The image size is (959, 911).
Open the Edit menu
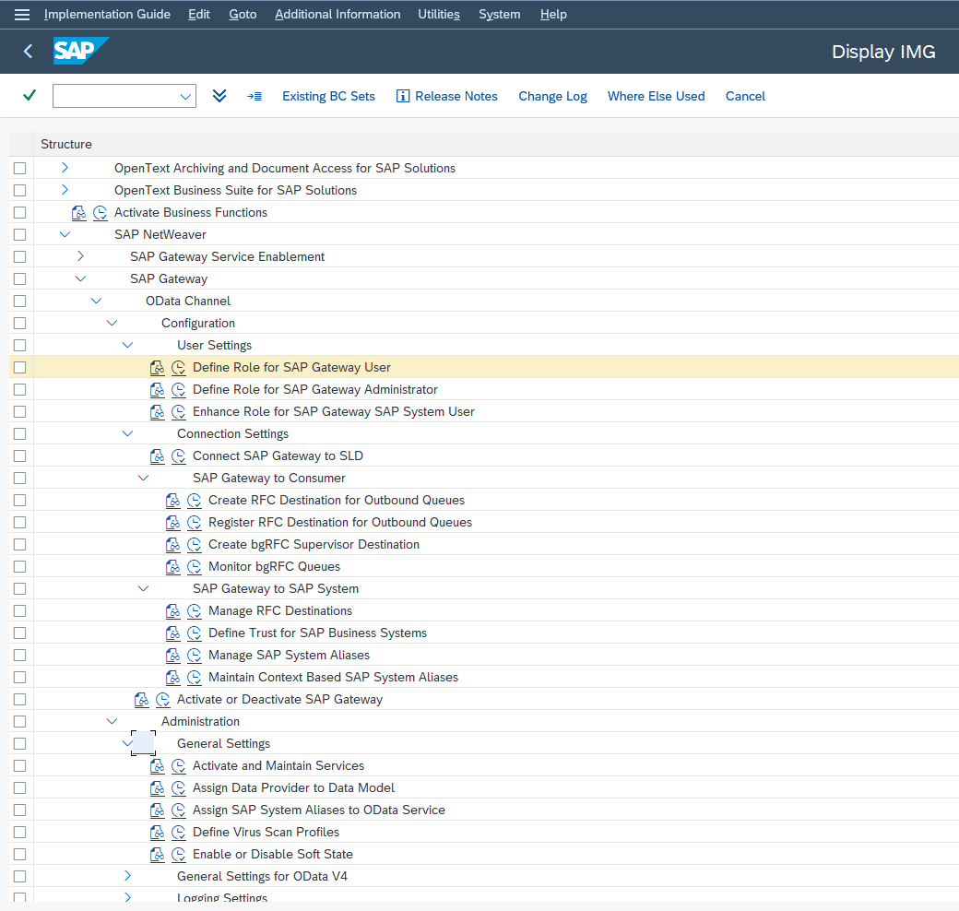[199, 14]
